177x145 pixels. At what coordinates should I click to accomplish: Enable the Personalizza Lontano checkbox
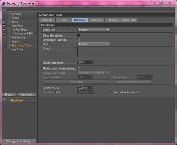[139, 92]
